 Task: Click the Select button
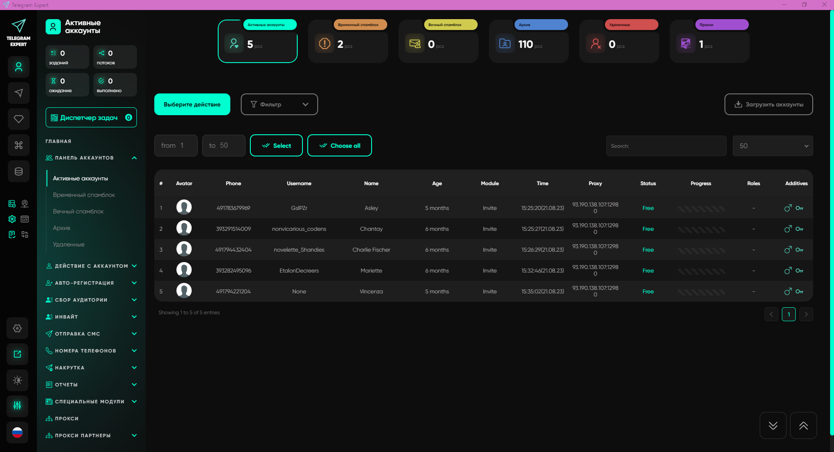tap(276, 146)
